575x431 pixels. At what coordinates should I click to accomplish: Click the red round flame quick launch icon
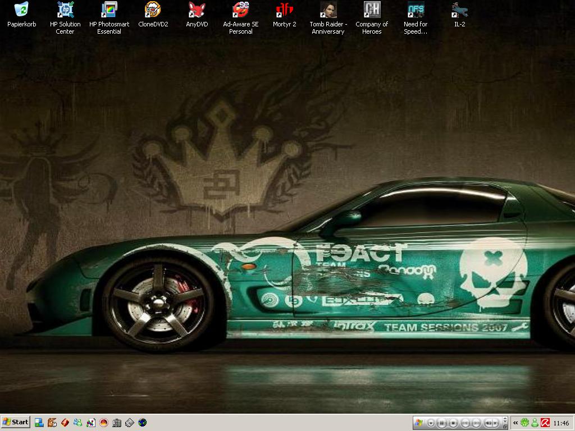[104, 423]
